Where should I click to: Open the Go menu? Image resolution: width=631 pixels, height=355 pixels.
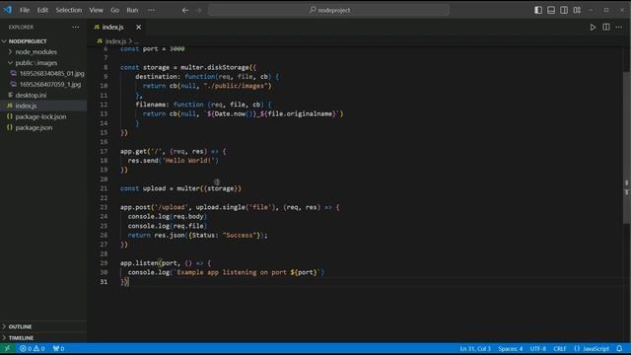[x=114, y=10]
